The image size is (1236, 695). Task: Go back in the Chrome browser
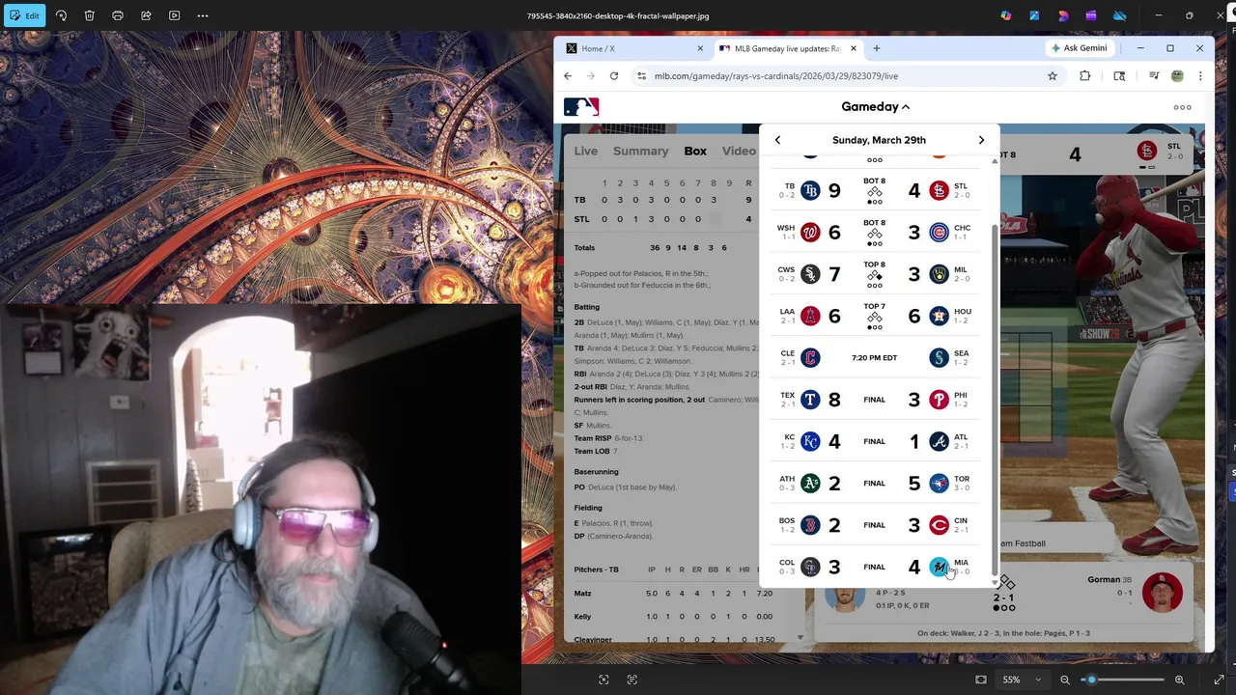pos(568,76)
